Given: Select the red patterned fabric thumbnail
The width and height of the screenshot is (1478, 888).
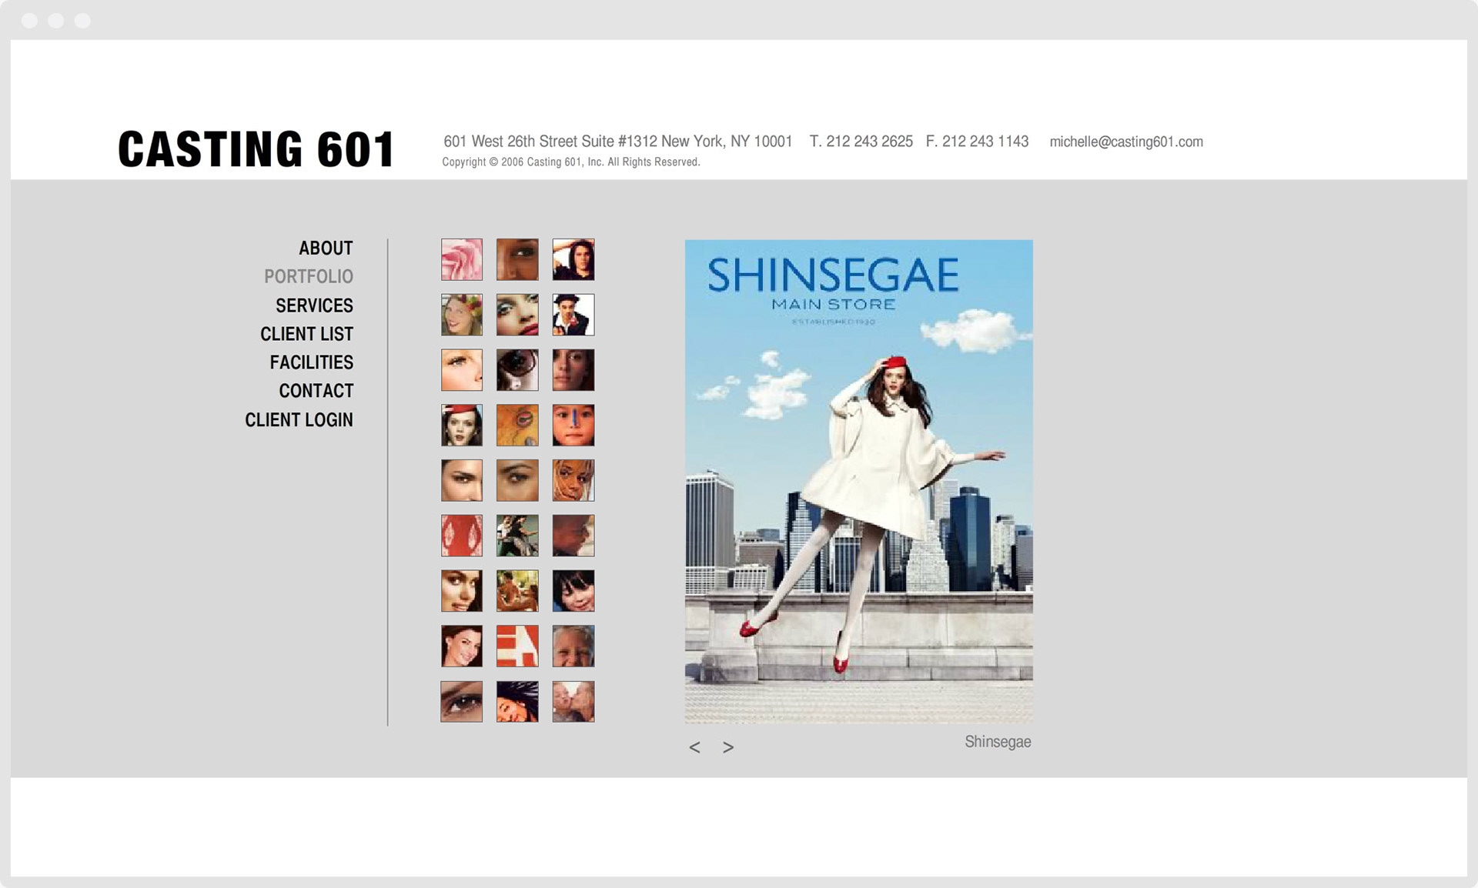Looking at the screenshot, I should 462,536.
